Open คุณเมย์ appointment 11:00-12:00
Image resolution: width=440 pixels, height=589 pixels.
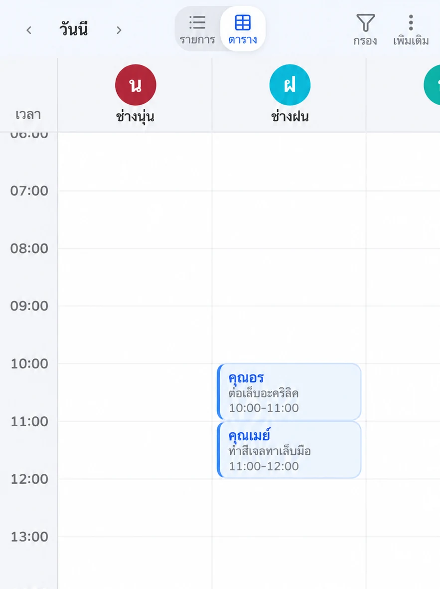(x=289, y=450)
